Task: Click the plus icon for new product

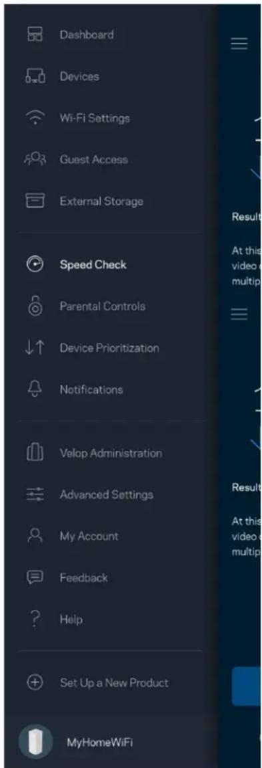Action: (x=35, y=682)
